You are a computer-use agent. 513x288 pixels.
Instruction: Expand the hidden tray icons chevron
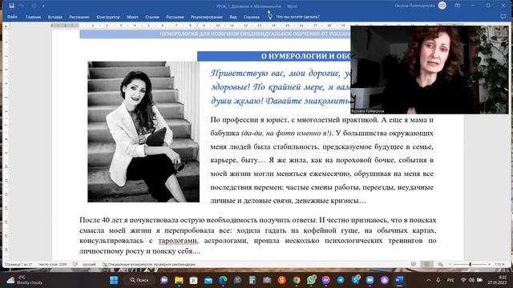coord(428,280)
